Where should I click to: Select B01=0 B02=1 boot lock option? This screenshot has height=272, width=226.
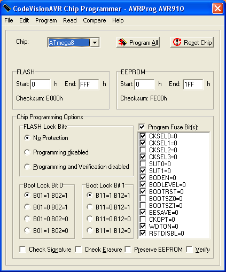click(27, 207)
